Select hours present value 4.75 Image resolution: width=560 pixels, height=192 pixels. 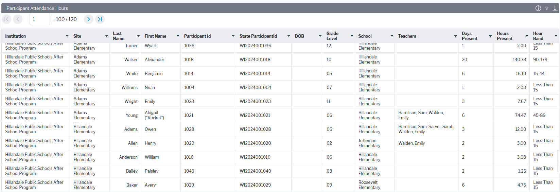511,185
